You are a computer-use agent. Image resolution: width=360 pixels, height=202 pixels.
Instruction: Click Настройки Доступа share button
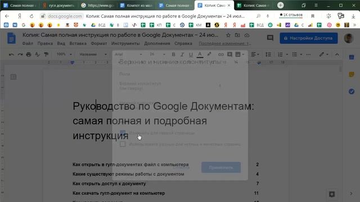(309, 38)
